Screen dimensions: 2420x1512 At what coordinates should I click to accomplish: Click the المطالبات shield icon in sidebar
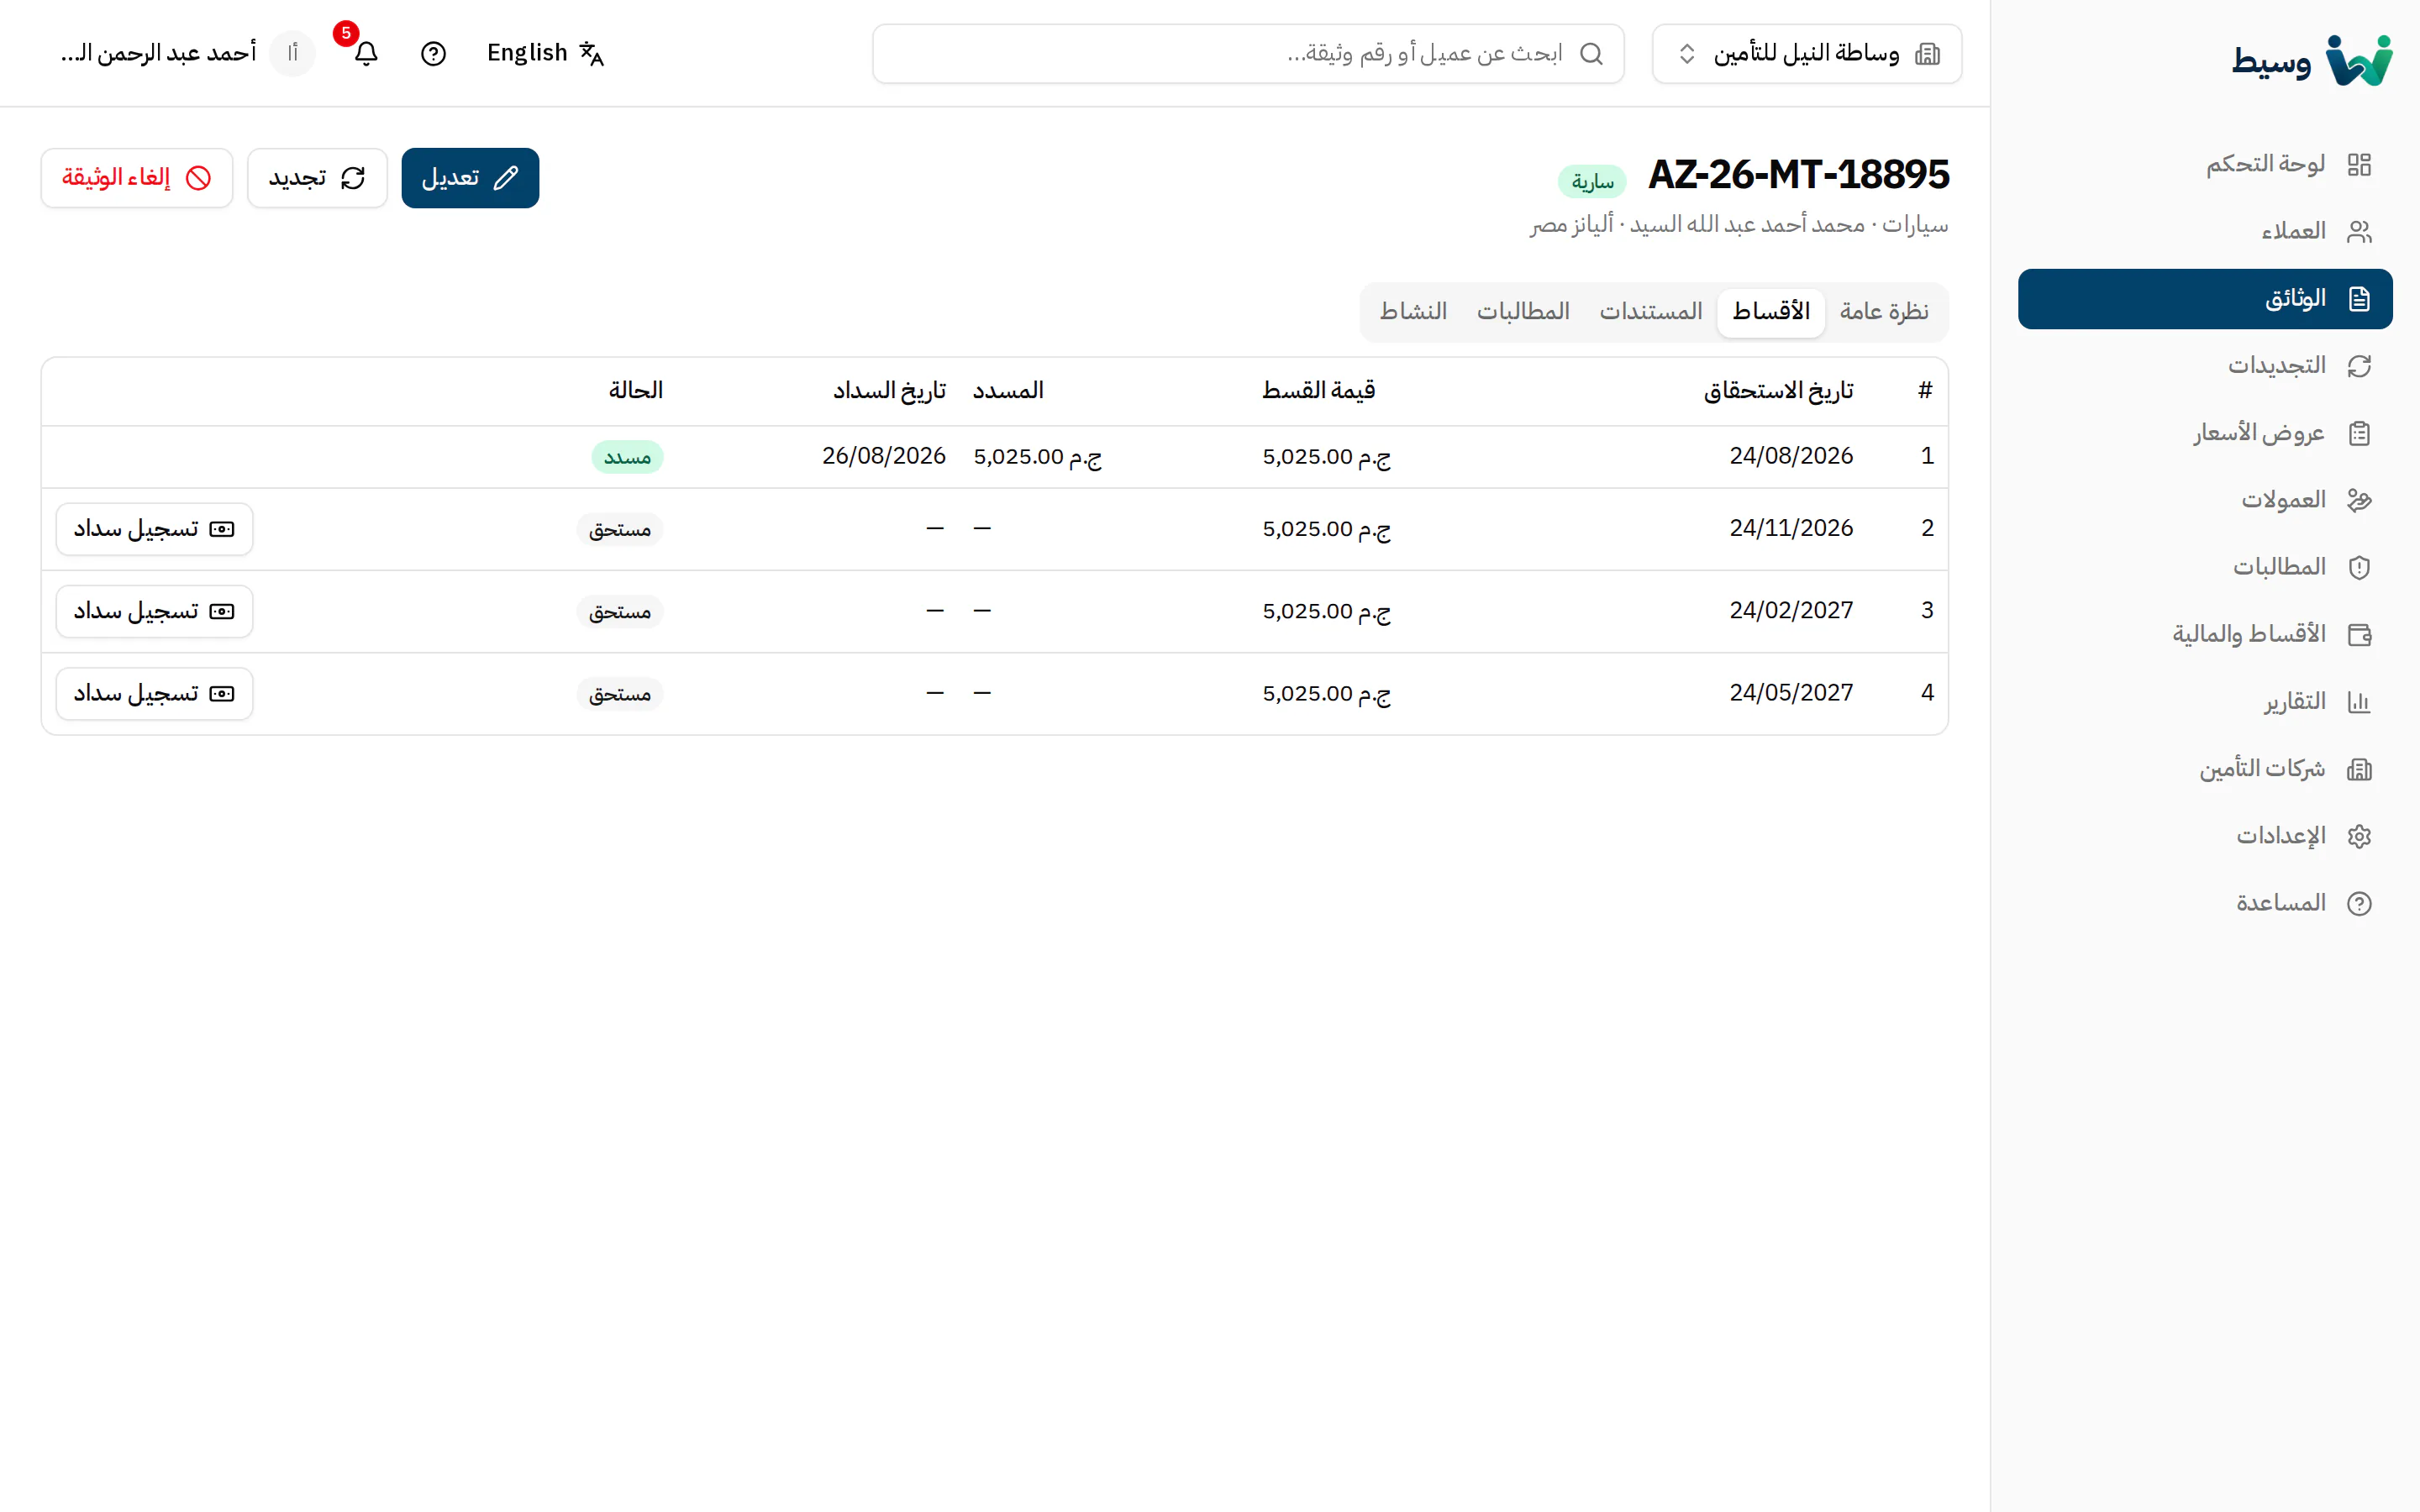coord(2359,567)
